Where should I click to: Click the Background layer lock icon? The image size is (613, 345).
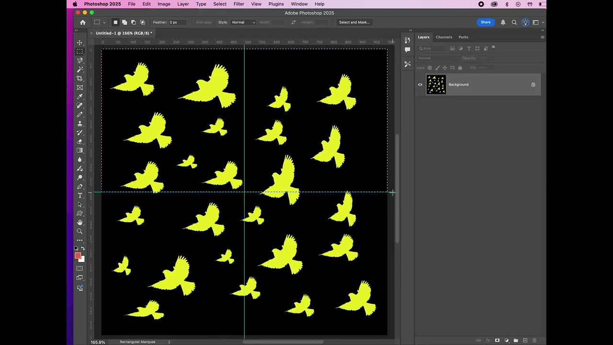pyautogui.click(x=533, y=85)
